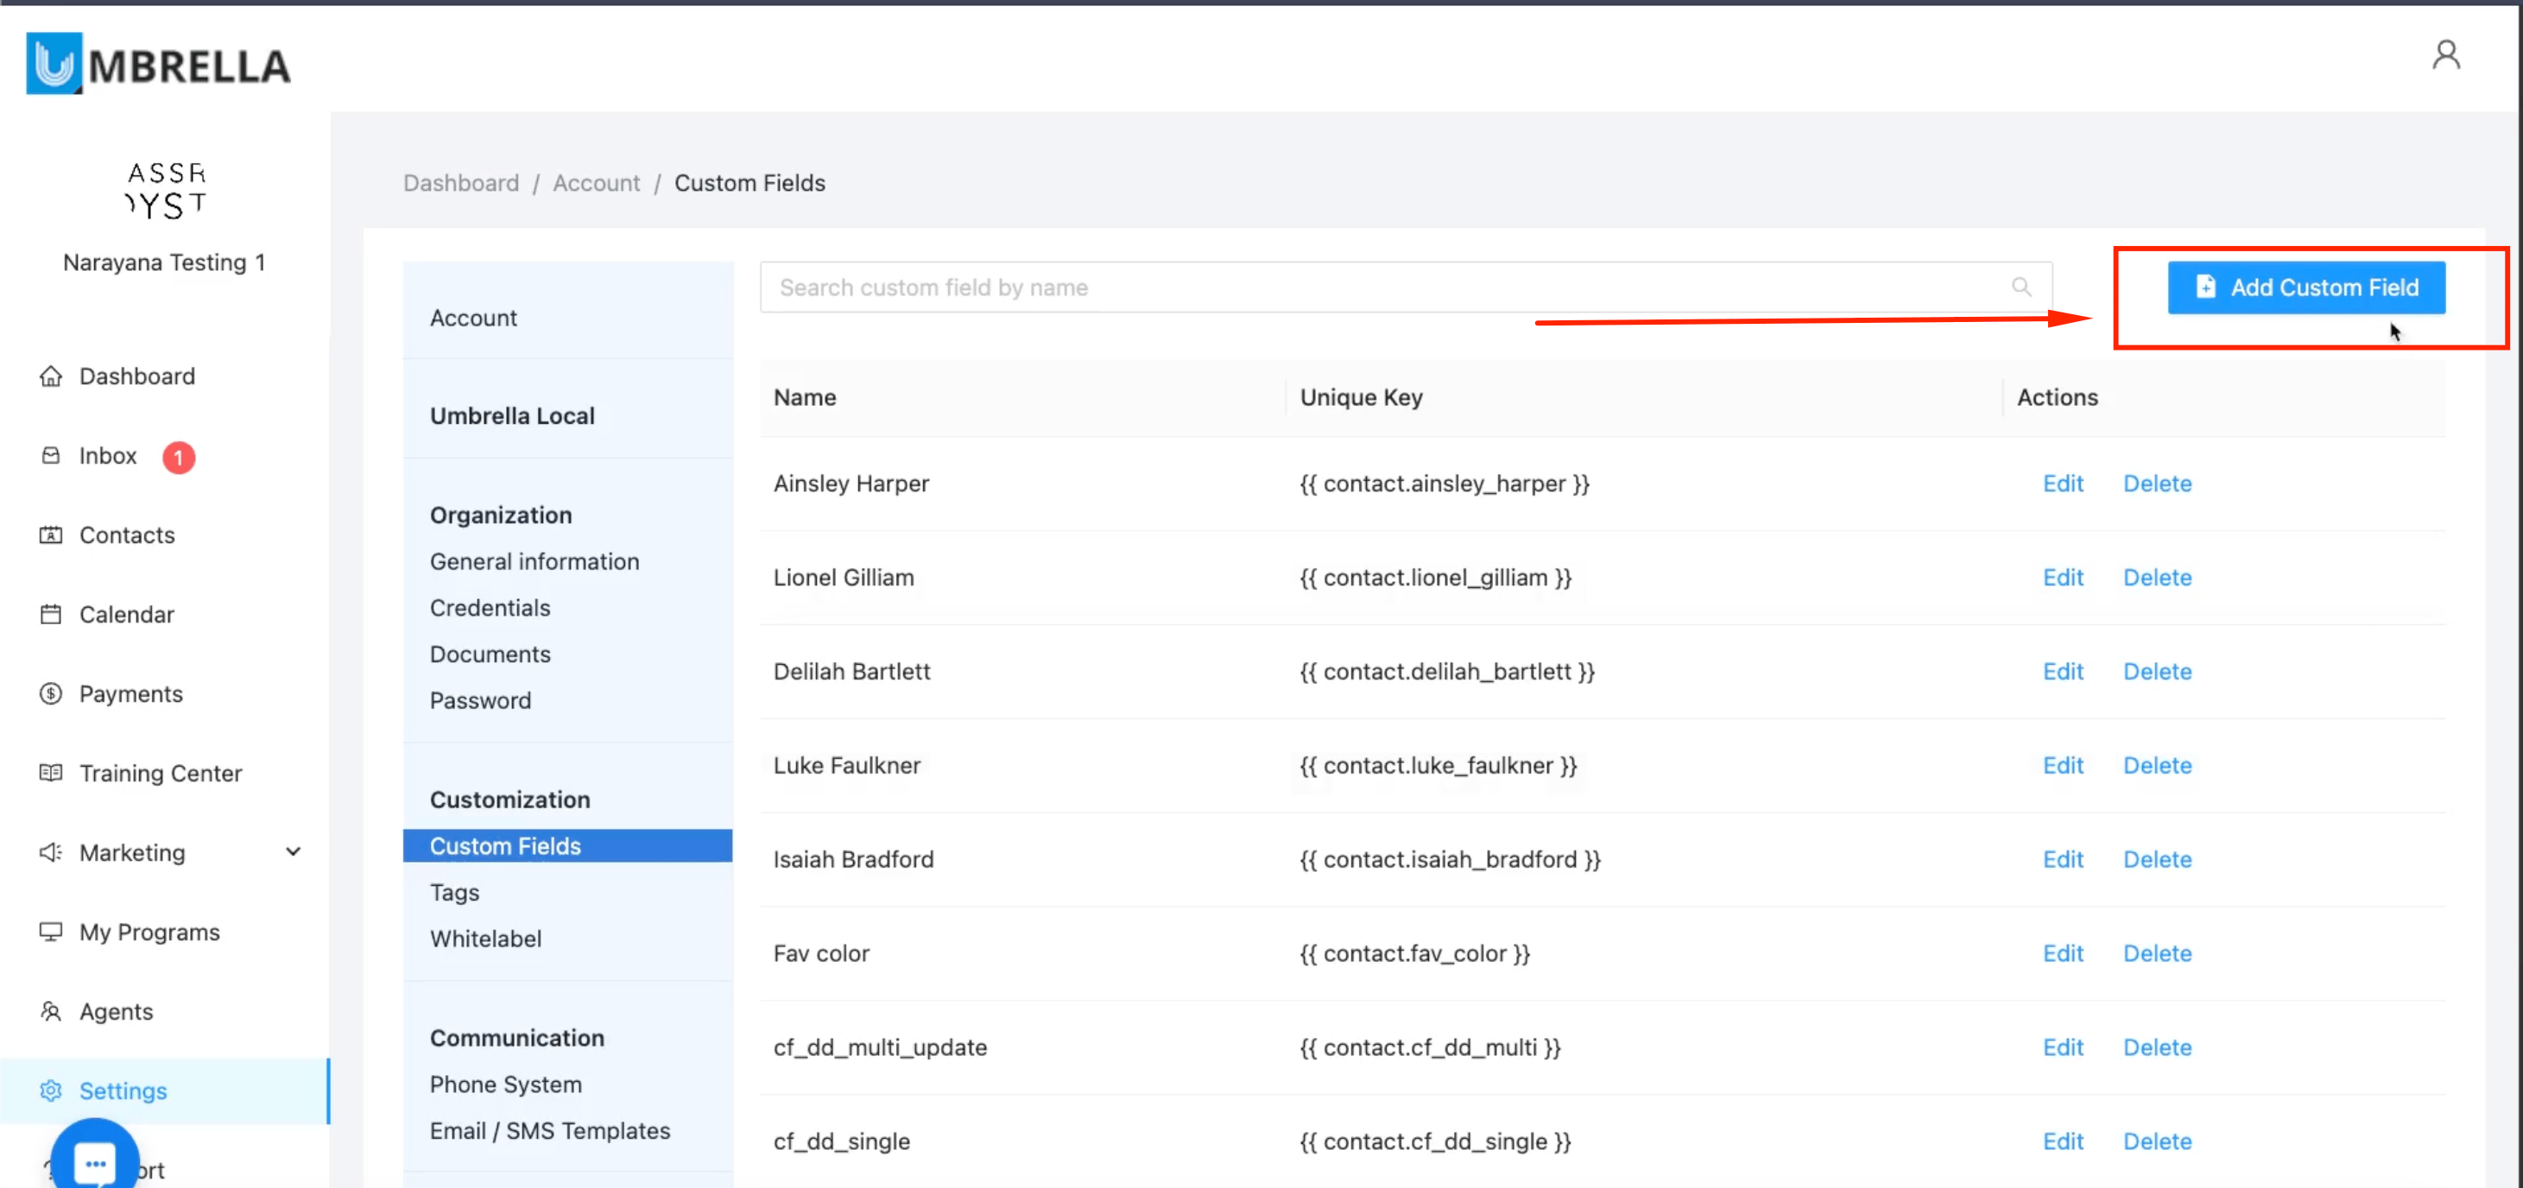Edit the cf_dd_single field

2062,1141
